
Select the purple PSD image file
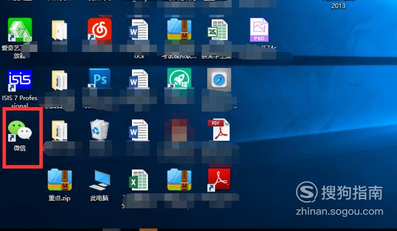coord(259,30)
